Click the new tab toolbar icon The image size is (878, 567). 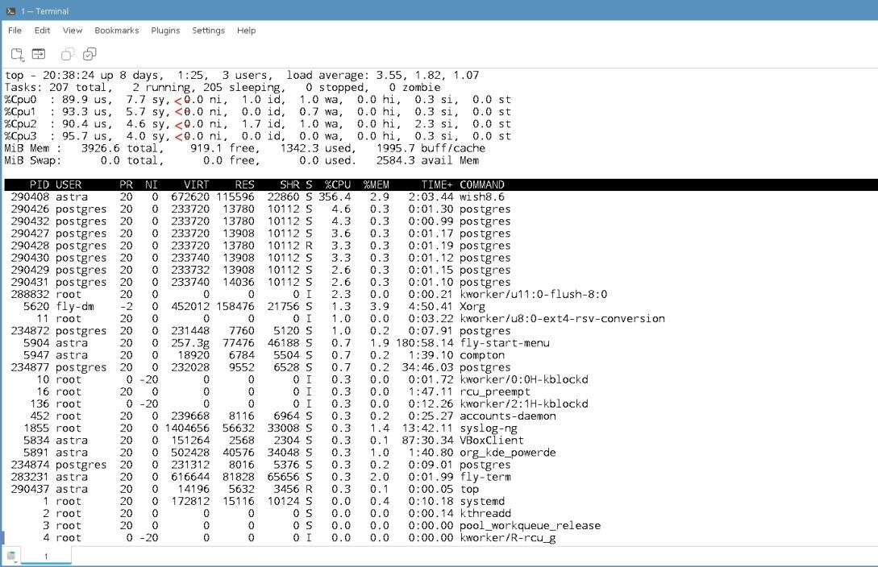(17, 54)
